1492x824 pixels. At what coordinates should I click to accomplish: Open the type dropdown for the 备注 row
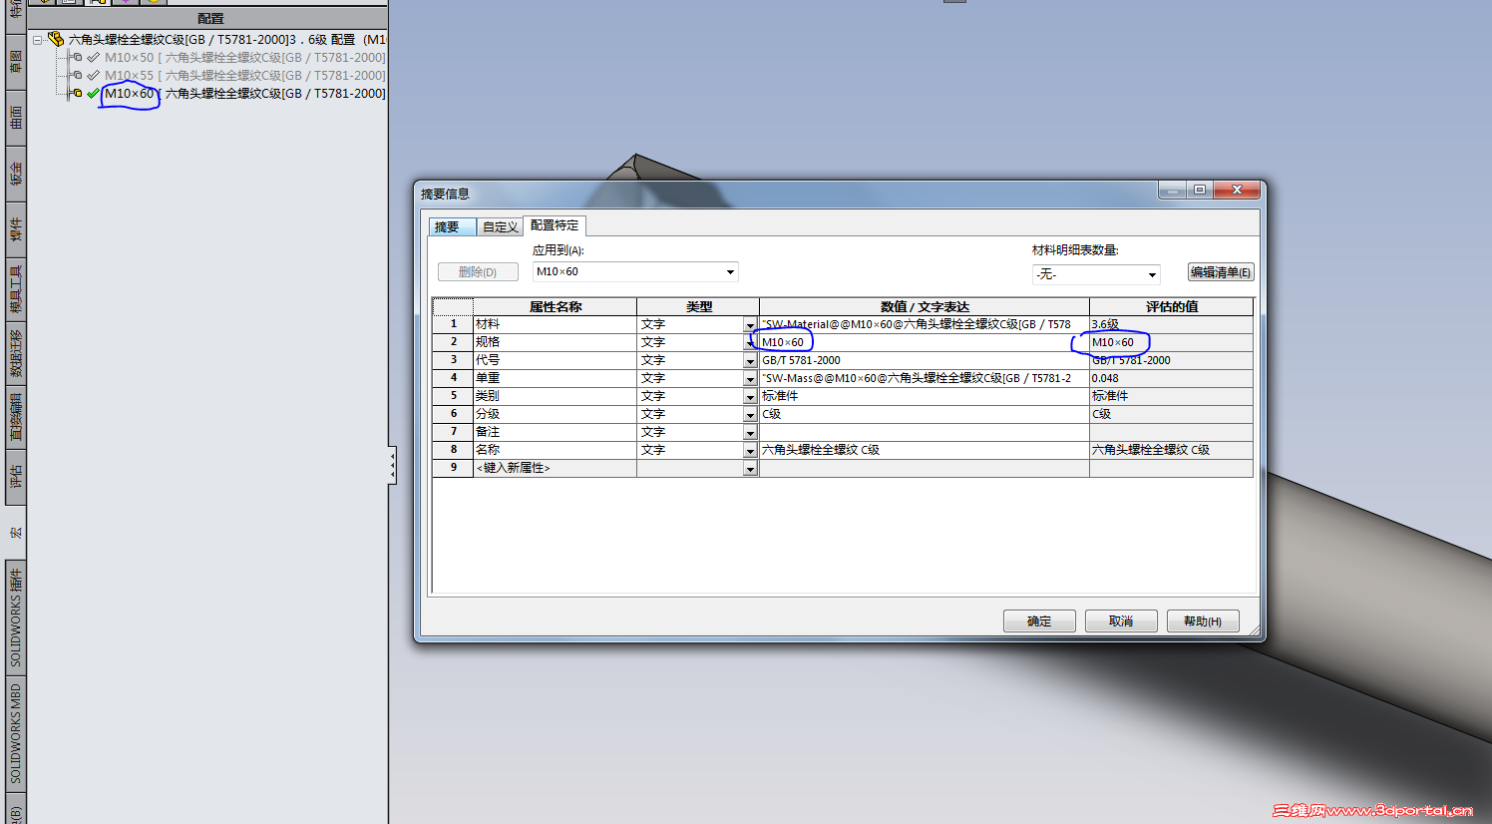pos(750,433)
